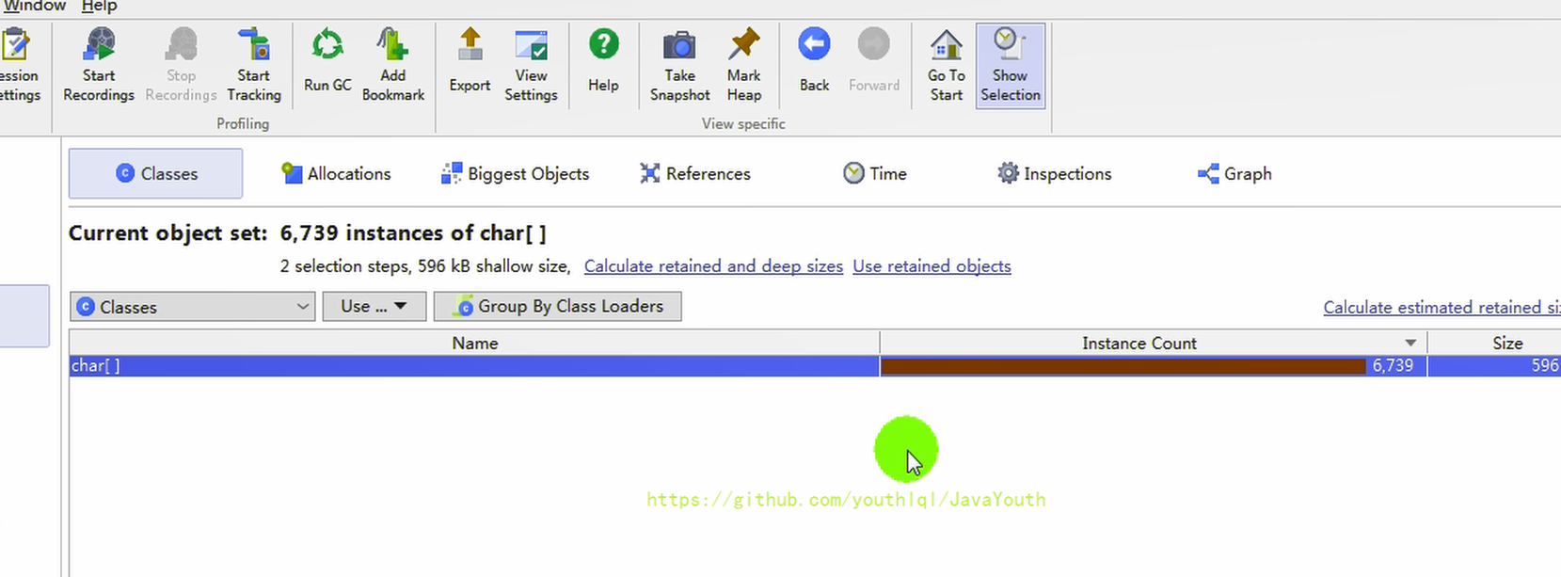Select the char[ ] row in the table

click(x=815, y=366)
